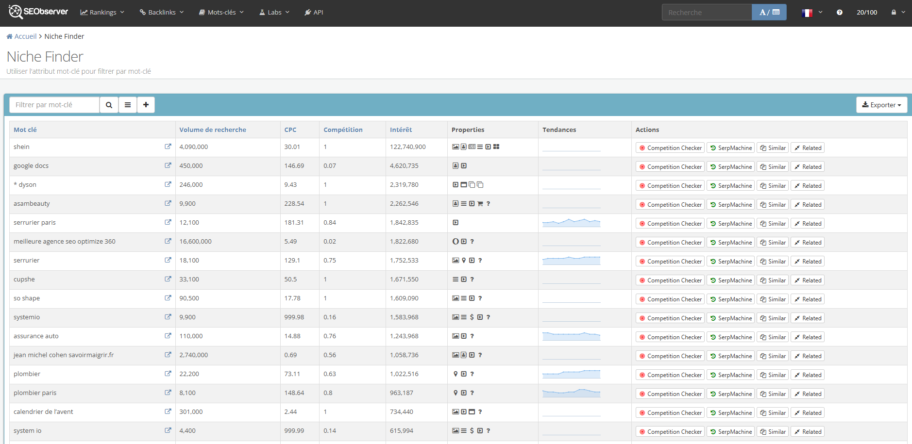Open external link icon for cupshe
The image size is (912, 444).
[x=168, y=279]
